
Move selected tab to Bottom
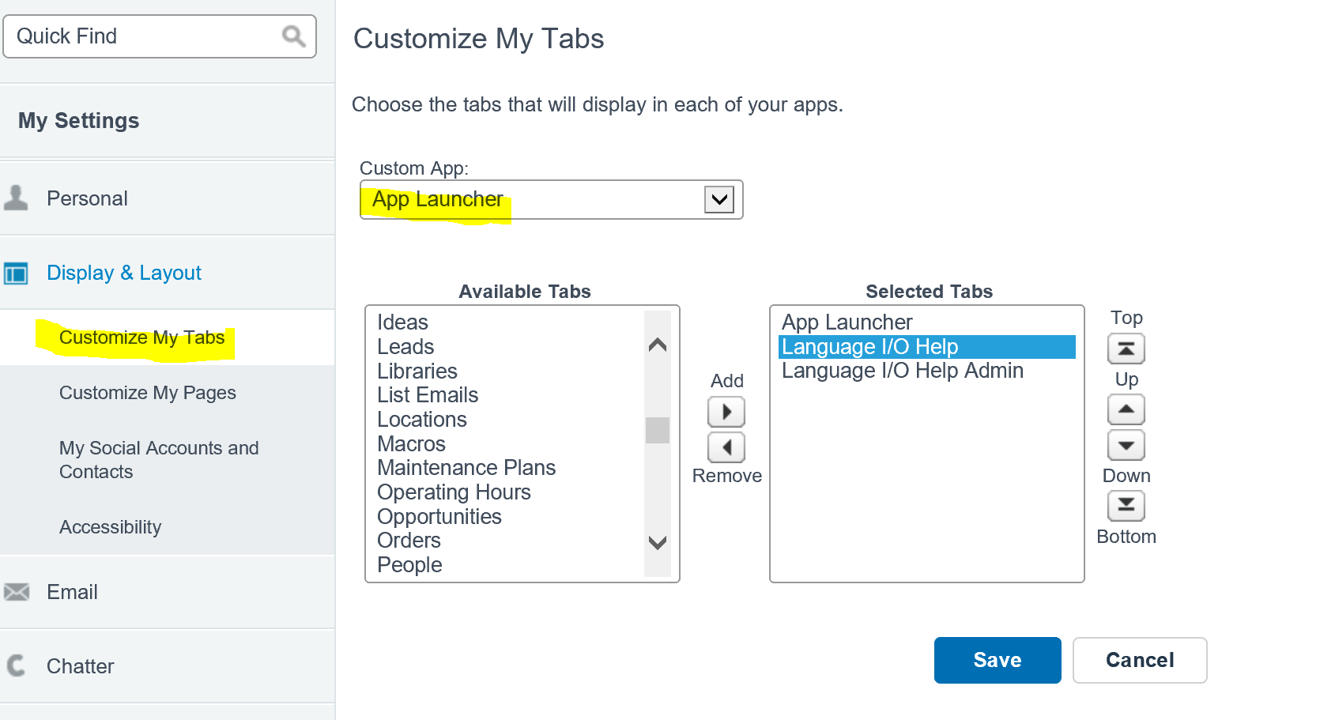[1126, 506]
